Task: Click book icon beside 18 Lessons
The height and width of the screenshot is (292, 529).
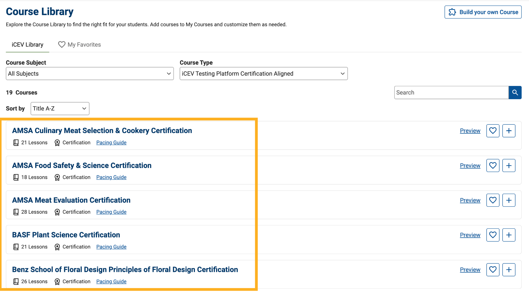Action: (16, 177)
